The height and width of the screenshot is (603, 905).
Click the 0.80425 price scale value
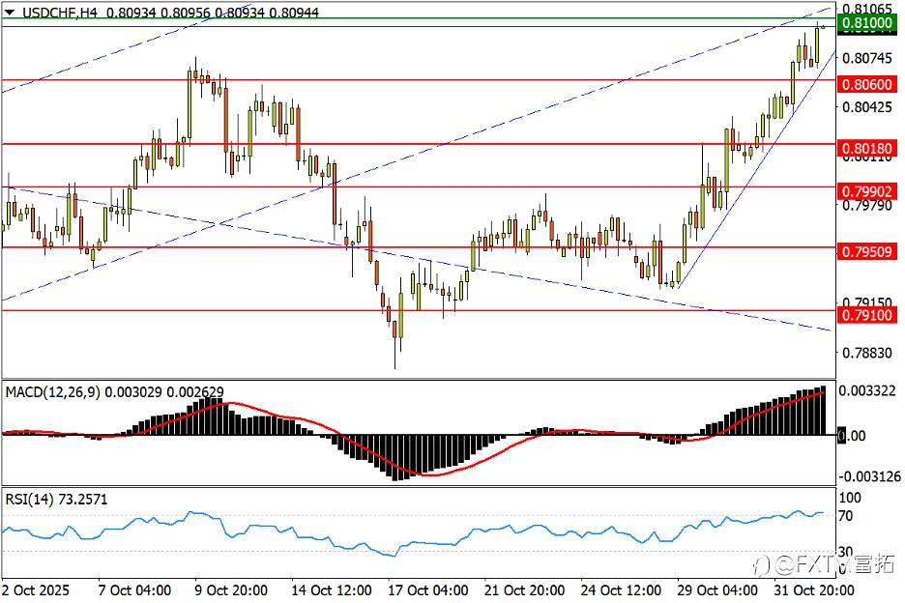[x=867, y=106]
